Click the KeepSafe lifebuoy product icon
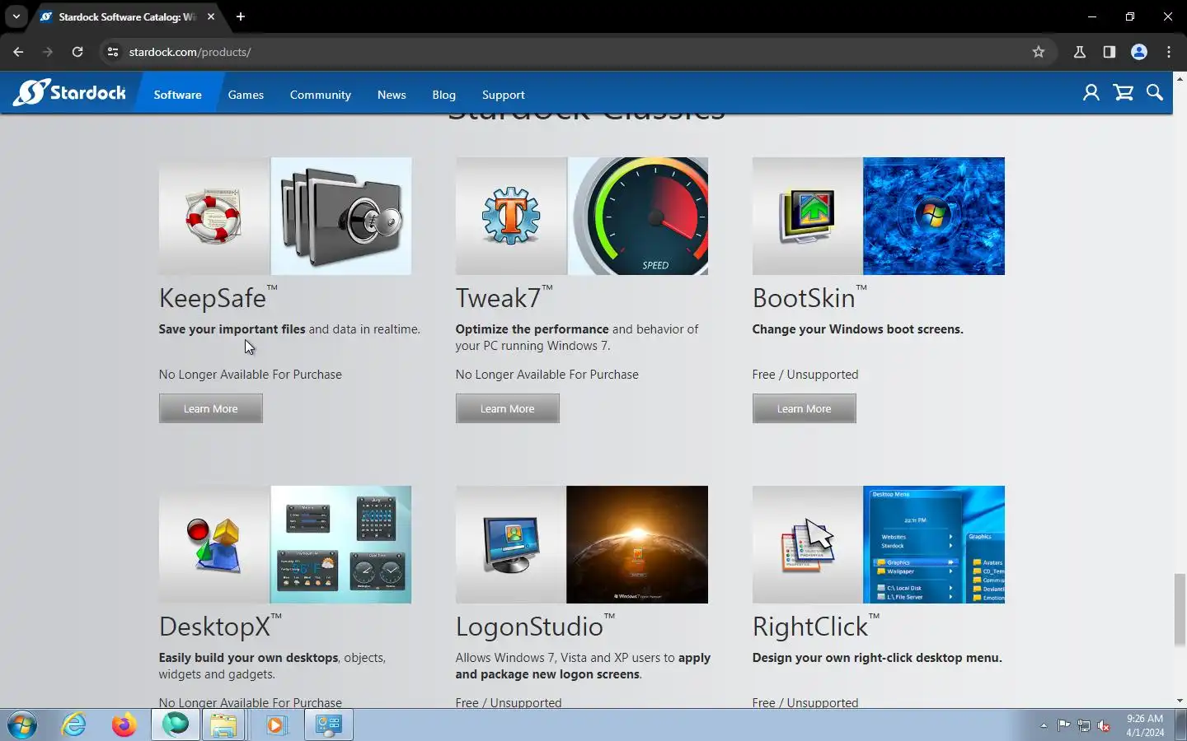Image resolution: width=1187 pixels, height=741 pixels. [214, 216]
